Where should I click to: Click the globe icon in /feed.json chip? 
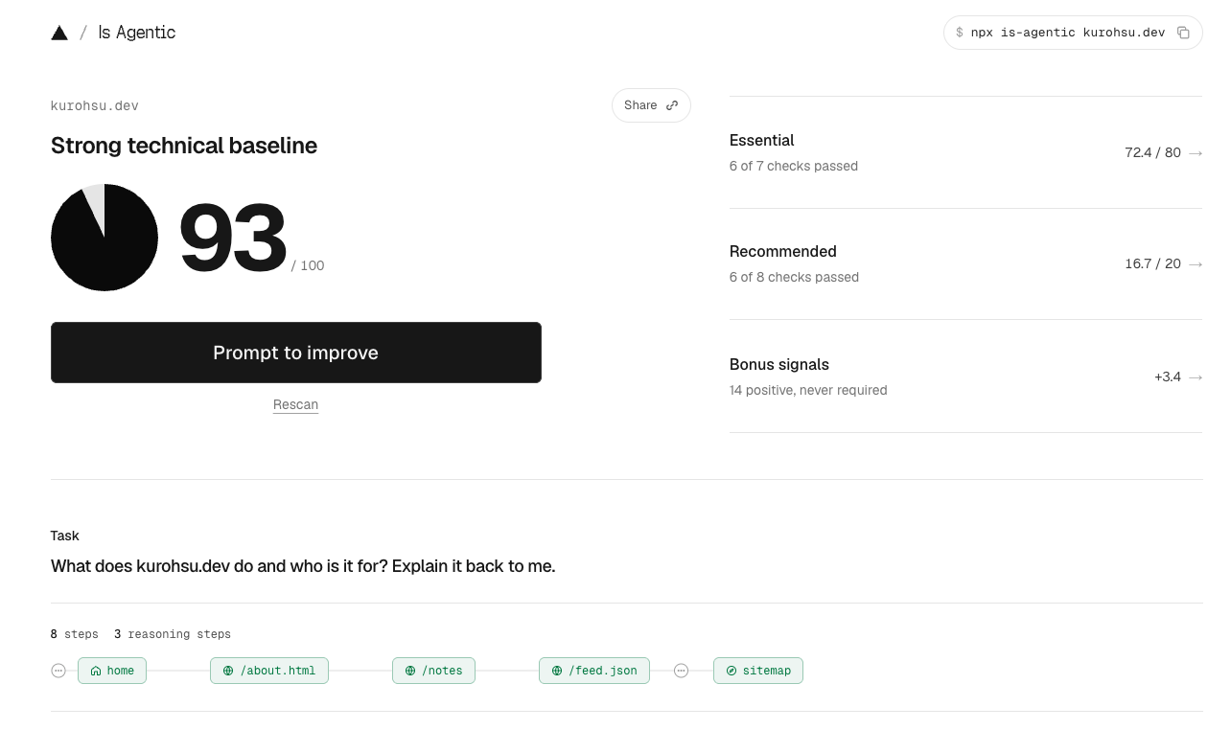tap(557, 671)
